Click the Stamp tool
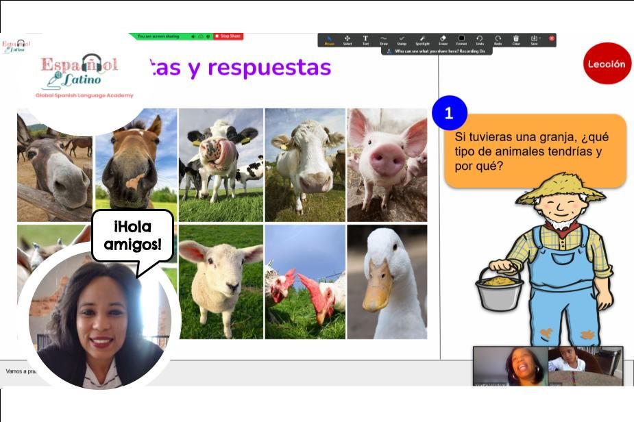 pos(402,40)
